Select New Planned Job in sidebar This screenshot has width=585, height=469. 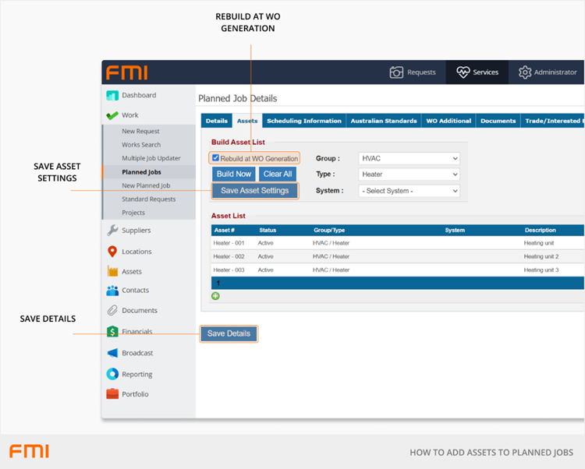pyautogui.click(x=146, y=185)
